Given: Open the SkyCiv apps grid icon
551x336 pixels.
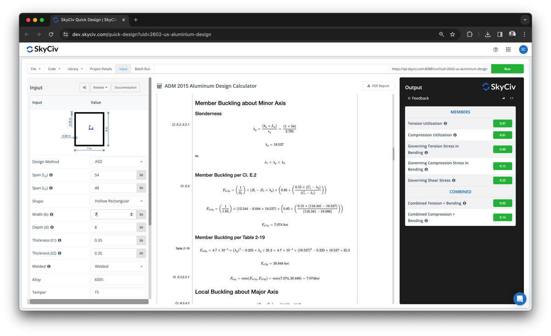Looking at the screenshot, I should 508,50.
